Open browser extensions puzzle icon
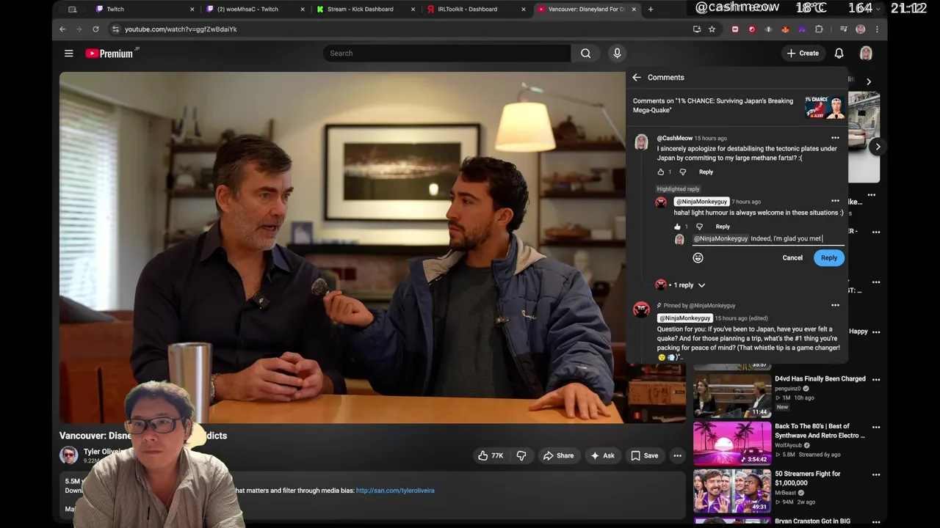 819,29
